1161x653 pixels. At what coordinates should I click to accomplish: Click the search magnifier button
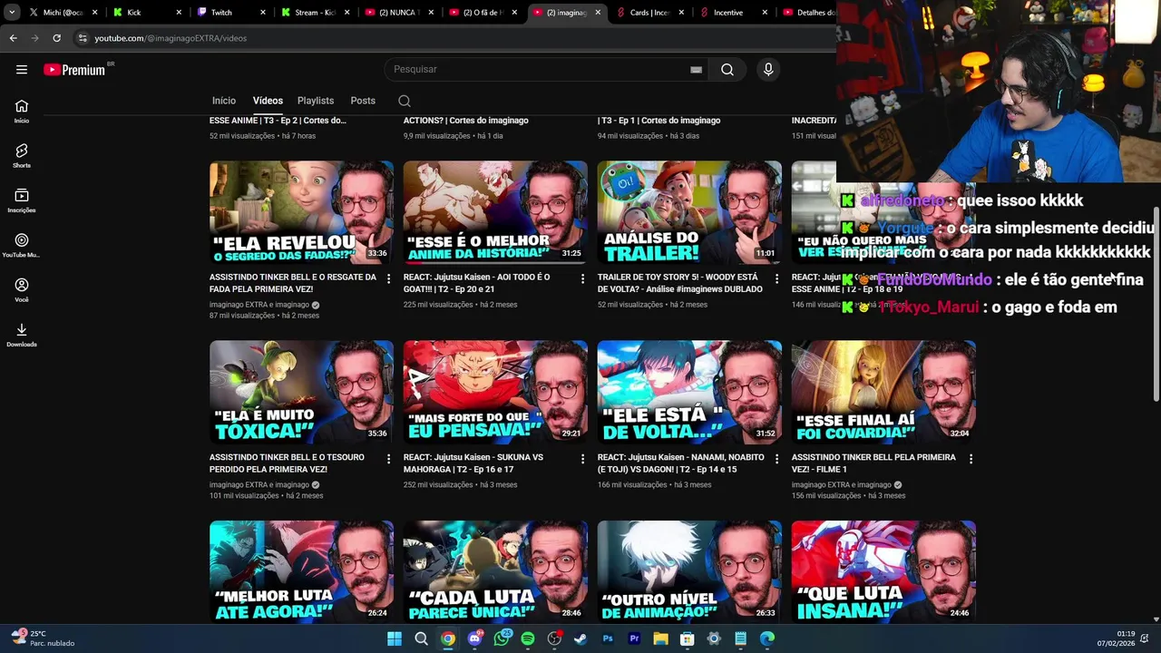pos(727,70)
